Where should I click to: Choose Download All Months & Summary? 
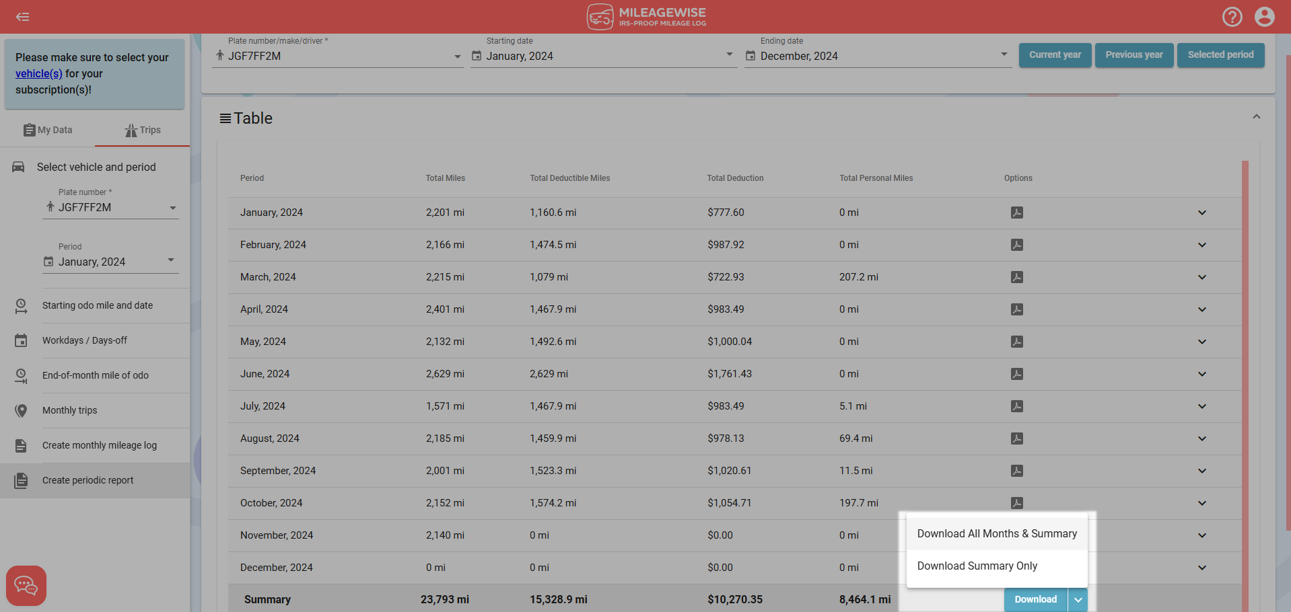click(x=996, y=534)
